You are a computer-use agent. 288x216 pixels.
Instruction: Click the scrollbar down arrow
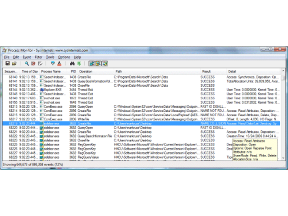pos(283,158)
